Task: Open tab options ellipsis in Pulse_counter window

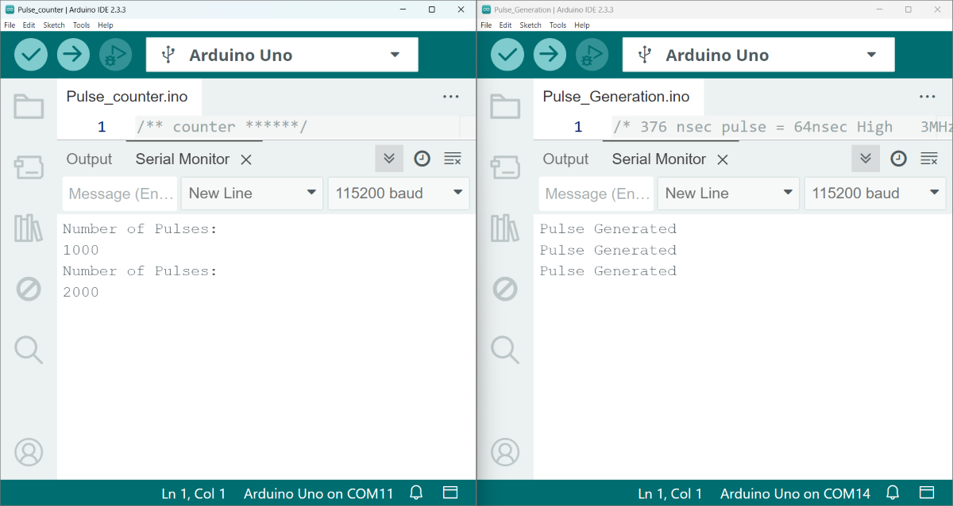Action: tap(451, 97)
